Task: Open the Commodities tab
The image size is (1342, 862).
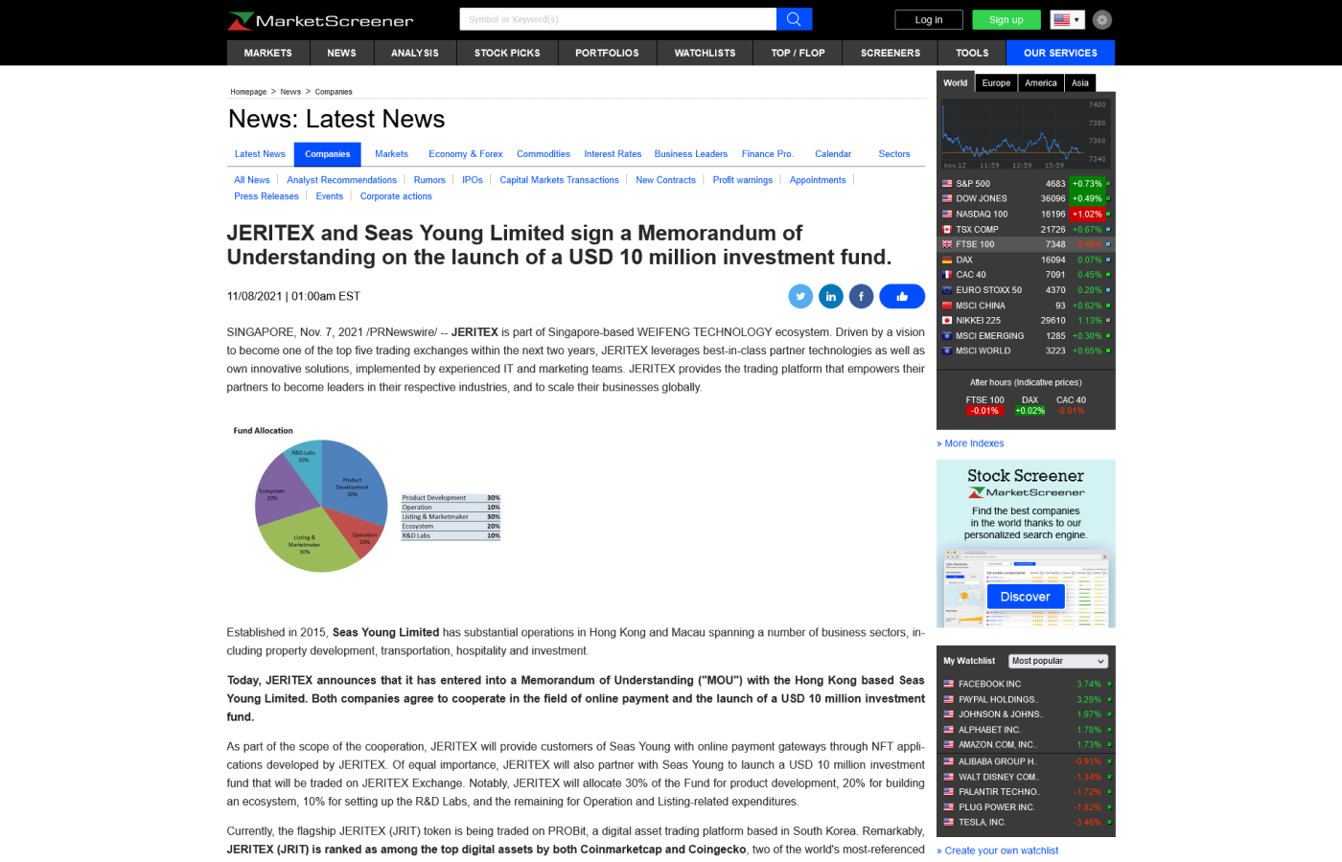Action: 544,154
